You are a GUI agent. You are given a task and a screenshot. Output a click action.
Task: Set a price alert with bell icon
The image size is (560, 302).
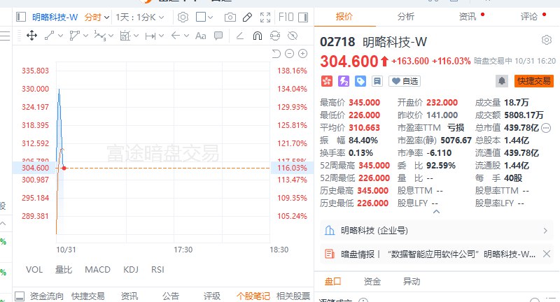click(x=502, y=81)
